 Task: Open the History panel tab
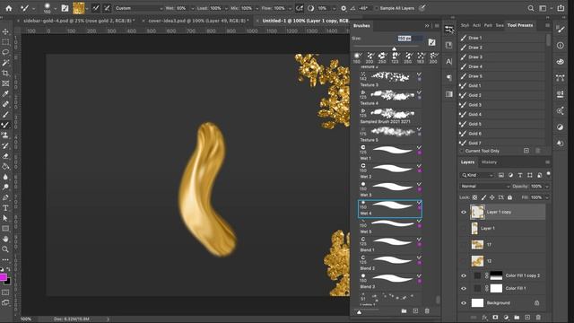[489, 161]
